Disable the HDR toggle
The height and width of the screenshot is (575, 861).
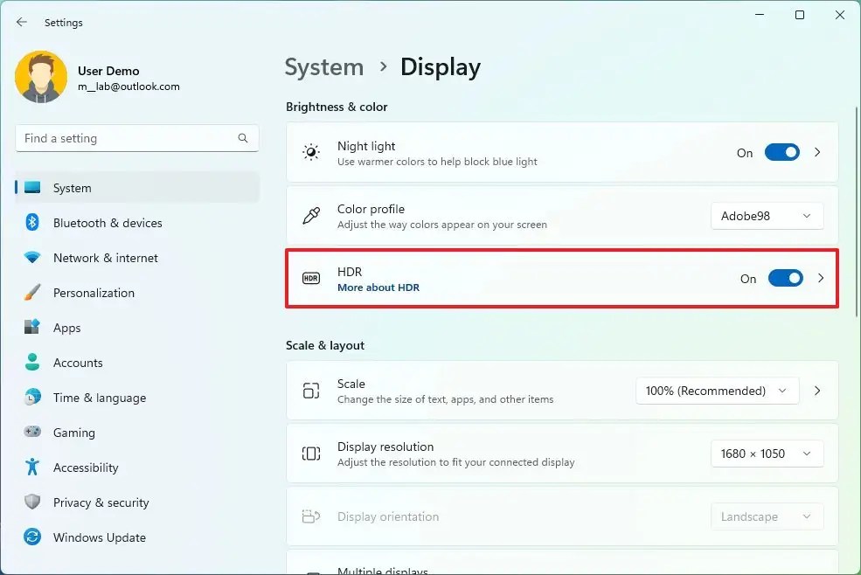pyautogui.click(x=785, y=278)
